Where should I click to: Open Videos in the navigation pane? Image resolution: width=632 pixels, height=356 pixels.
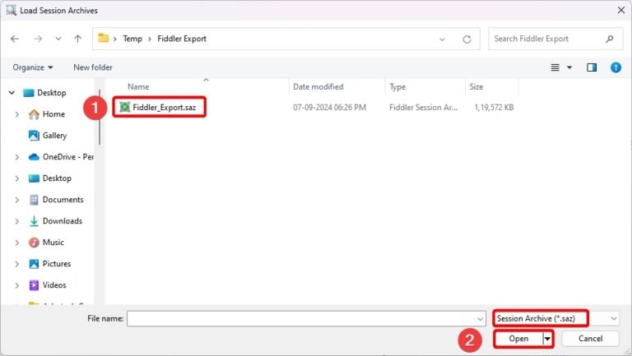(x=54, y=284)
